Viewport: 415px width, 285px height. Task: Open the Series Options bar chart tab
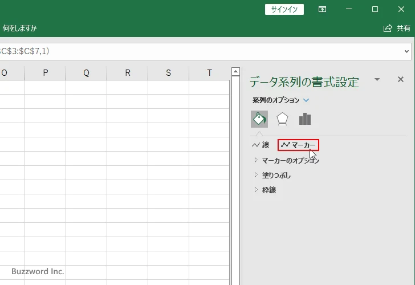[x=305, y=119]
